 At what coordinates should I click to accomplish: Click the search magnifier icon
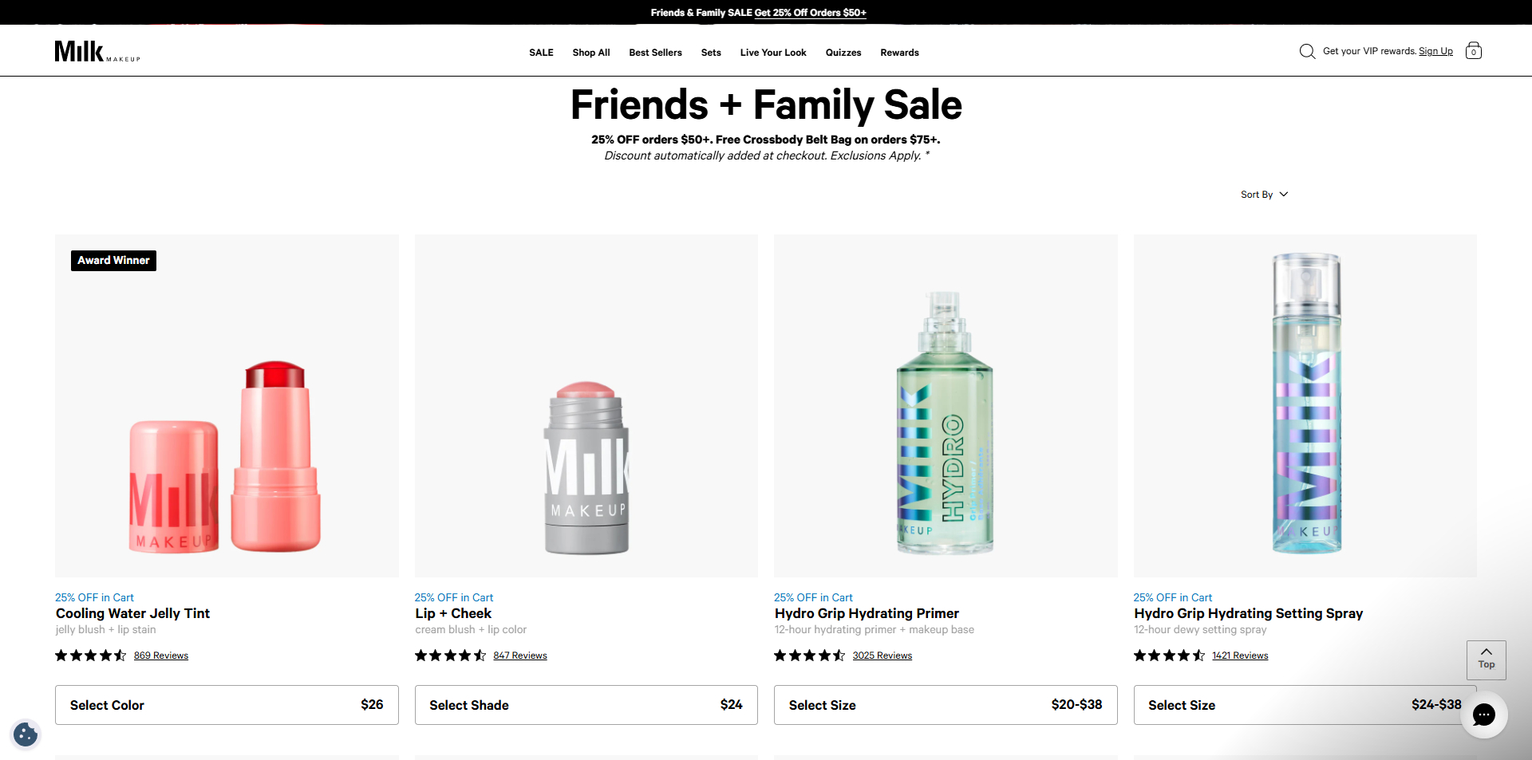coord(1307,52)
